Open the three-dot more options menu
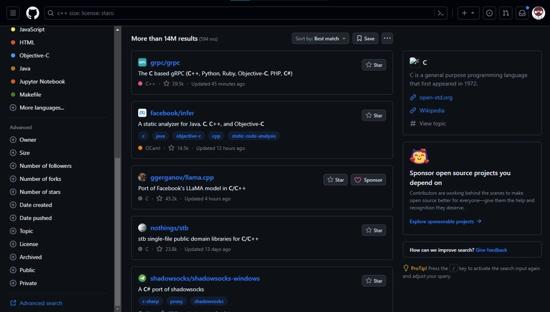This screenshot has width=550, height=312. (x=387, y=38)
